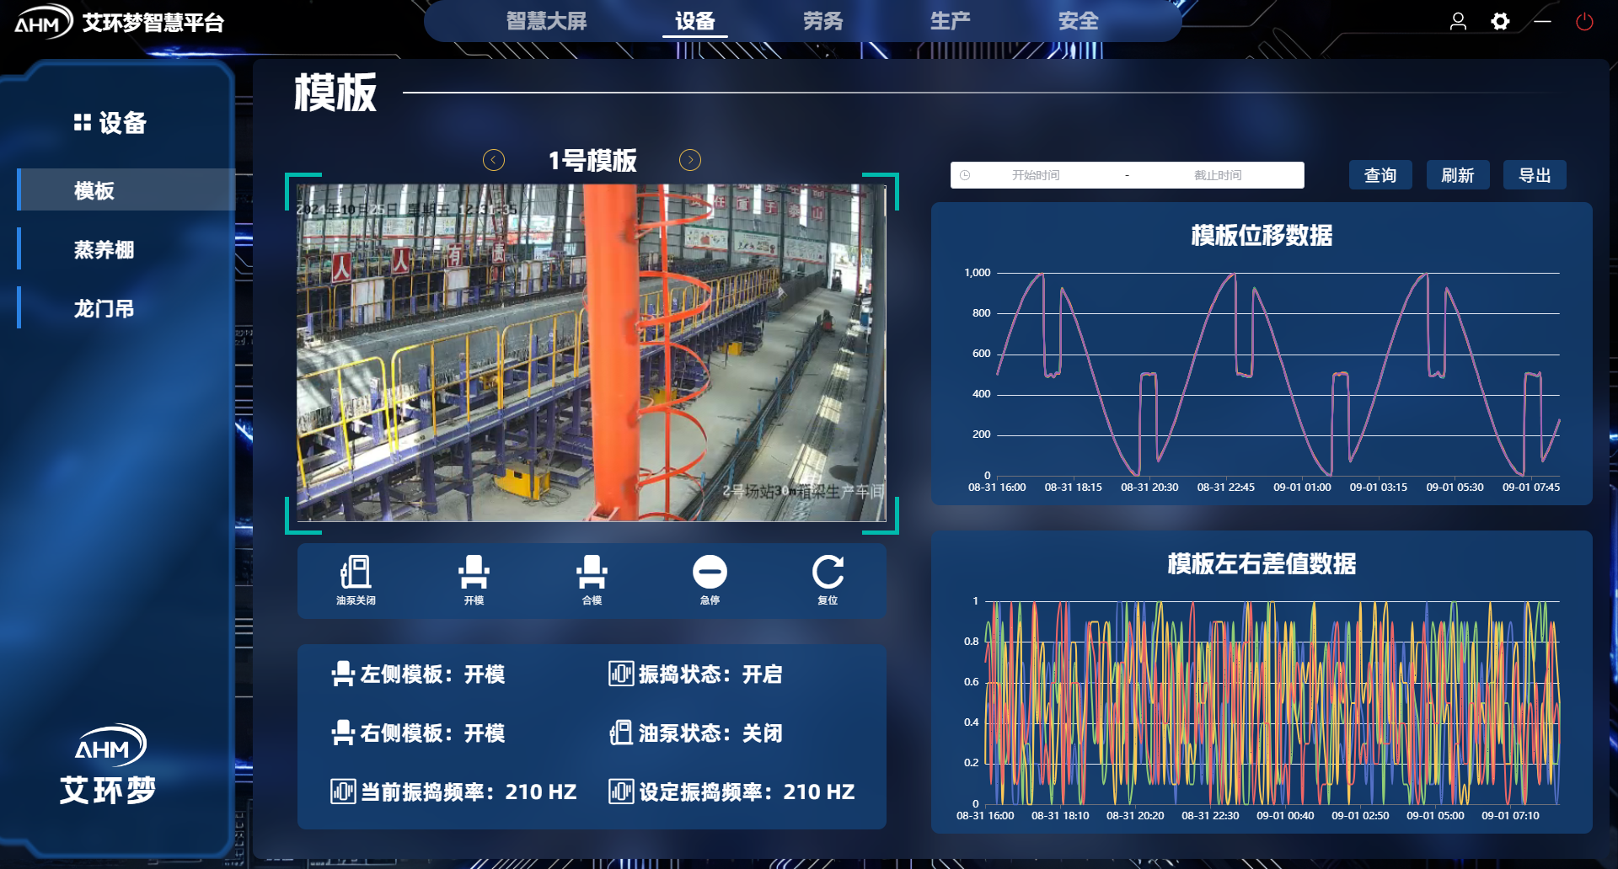Click the grid icon beside 设备 in the sidebar
This screenshot has height=869, width=1618.
(82, 123)
